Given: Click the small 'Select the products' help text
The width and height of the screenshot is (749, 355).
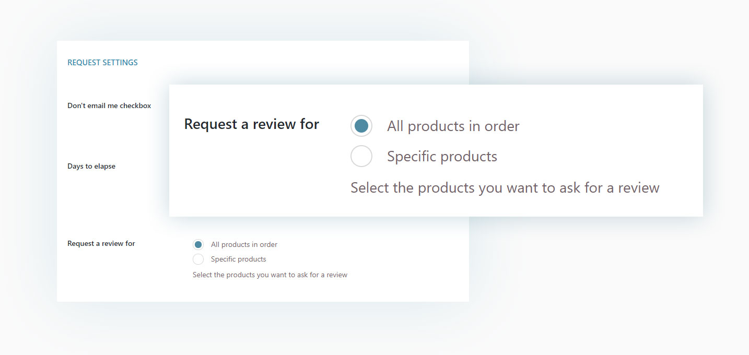Looking at the screenshot, I should [270, 275].
